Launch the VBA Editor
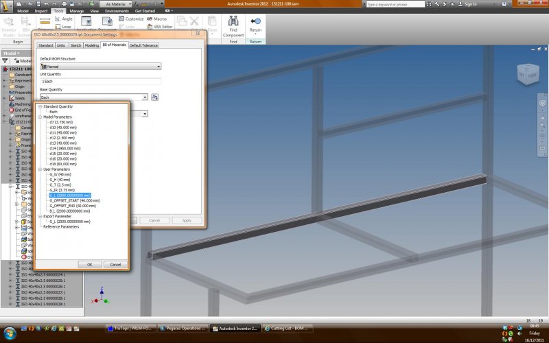Screen dimensions: 549x343 [x=160, y=27]
